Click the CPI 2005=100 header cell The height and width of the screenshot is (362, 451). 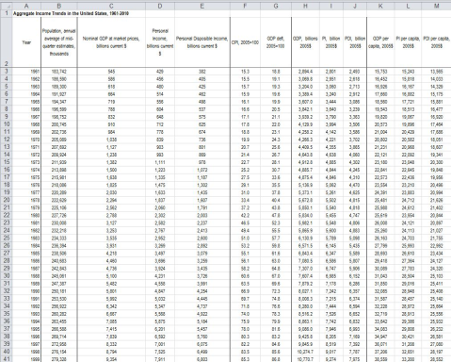[x=245, y=42]
